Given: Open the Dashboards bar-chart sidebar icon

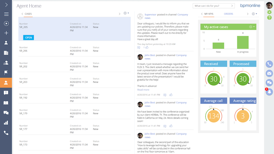Looking at the screenshot, I should coord(6,123).
